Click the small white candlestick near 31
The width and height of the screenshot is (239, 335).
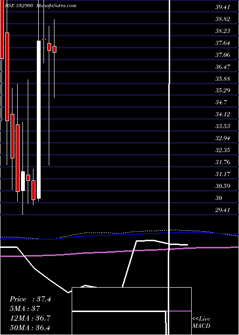[22, 181]
